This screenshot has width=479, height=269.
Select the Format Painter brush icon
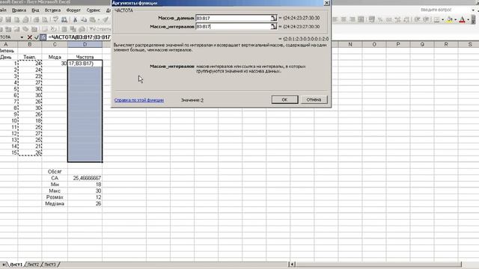(106, 19)
